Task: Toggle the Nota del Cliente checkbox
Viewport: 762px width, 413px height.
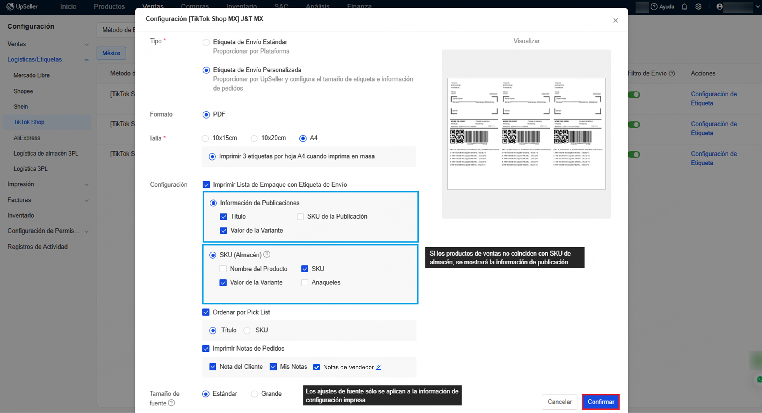Action: pyautogui.click(x=213, y=367)
